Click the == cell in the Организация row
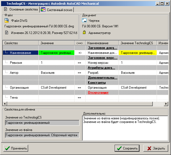The height and width of the screenshot is (155, 171). pos(80,88)
